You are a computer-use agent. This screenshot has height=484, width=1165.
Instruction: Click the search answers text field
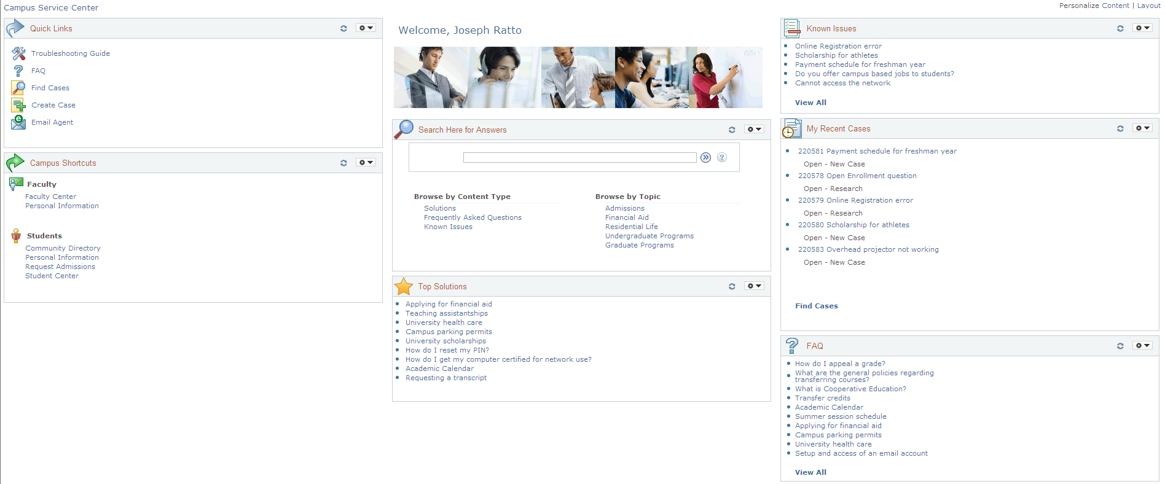pyautogui.click(x=579, y=158)
